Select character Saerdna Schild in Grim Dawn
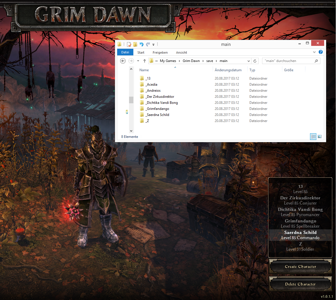This screenshot has width=336, height=300. pos(300,235)
